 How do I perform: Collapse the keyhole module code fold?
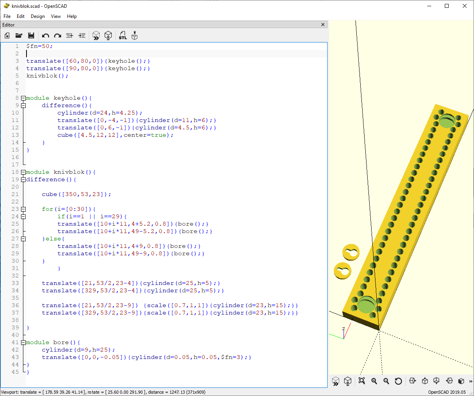23,98
